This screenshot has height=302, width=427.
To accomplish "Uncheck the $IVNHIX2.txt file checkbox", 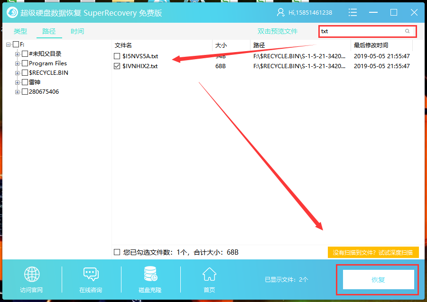I will click(x=117, y=66).
